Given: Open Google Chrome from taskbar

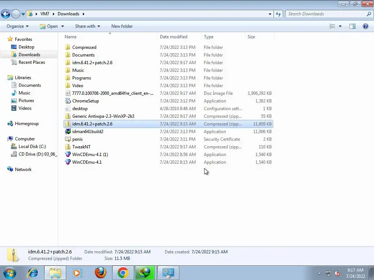Looking at the screenshot, I should click(x=123, y=273).
